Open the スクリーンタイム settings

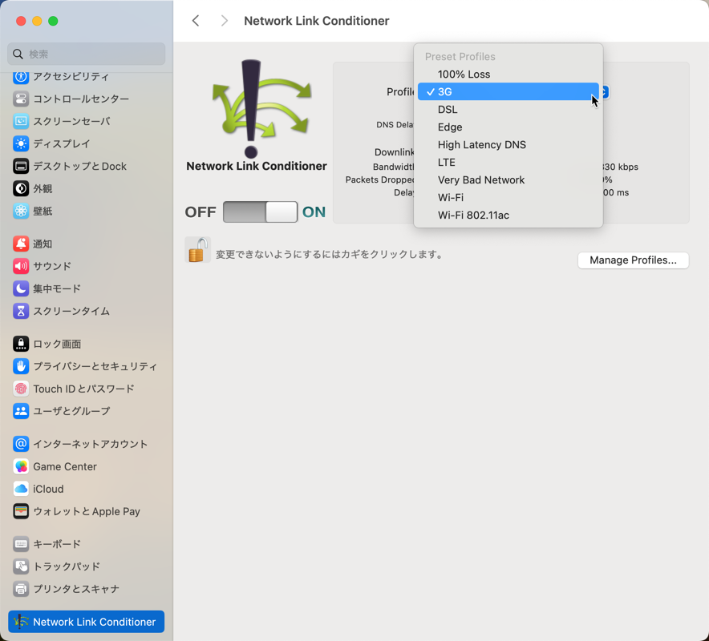click(x=86, y=311)
